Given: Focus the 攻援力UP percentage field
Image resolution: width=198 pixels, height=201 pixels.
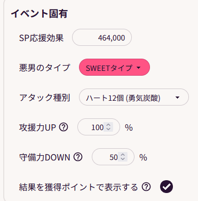Looking at the screenshot, I should (x=99, y=127).
